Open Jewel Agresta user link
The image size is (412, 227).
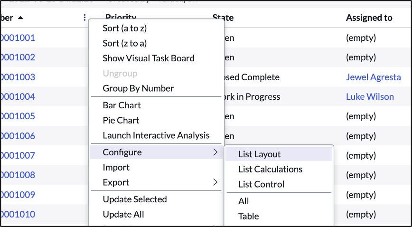tap(373, 77)
